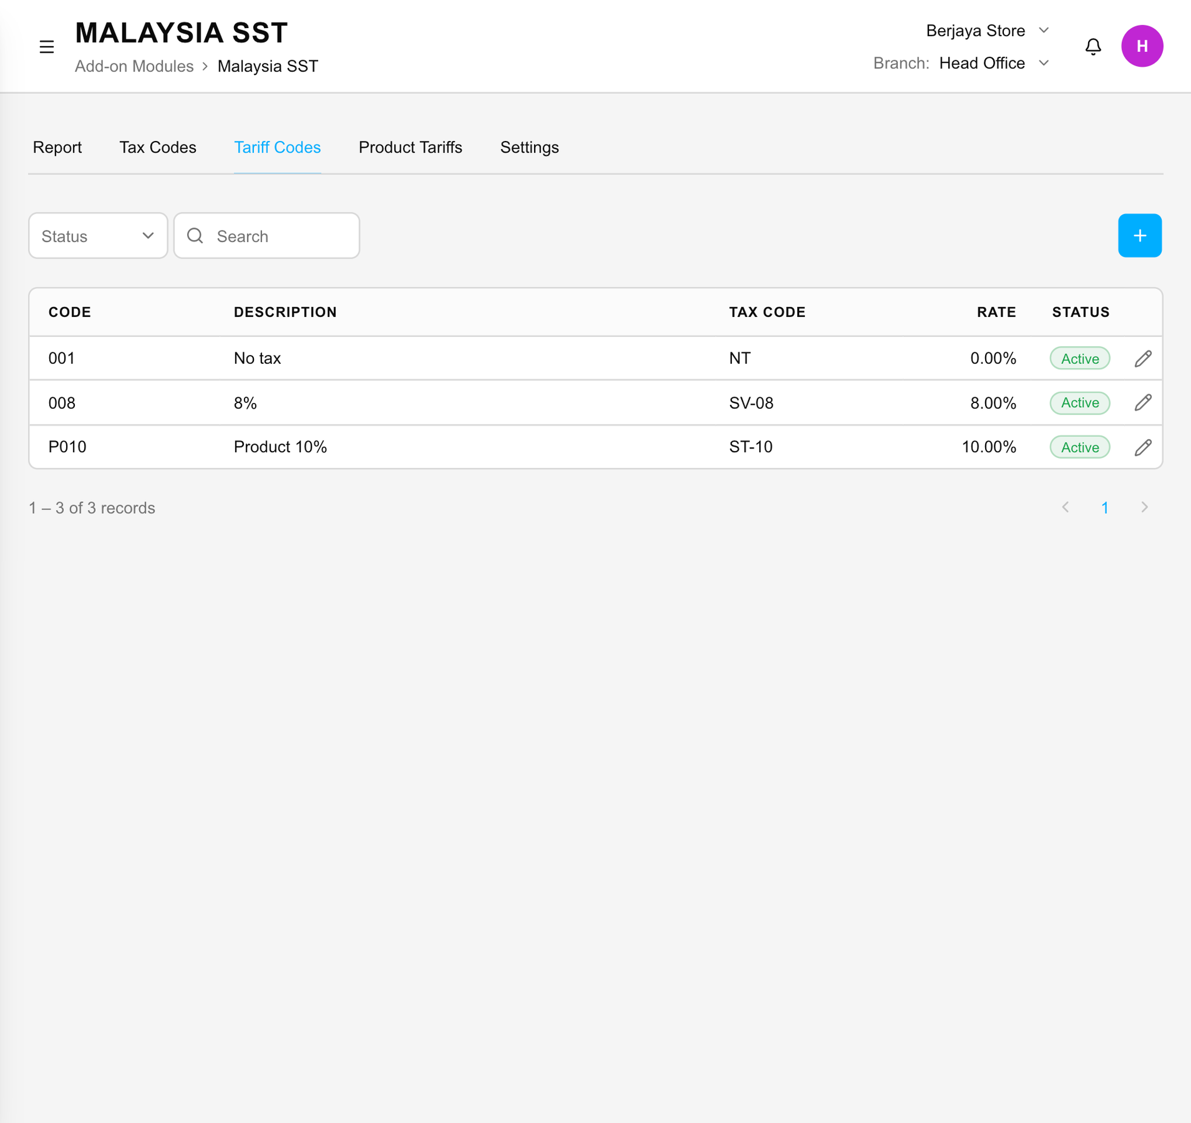The image size is (1191, 1123).
Task: Select page 1 in pagination
Action: click(1105, 507)
